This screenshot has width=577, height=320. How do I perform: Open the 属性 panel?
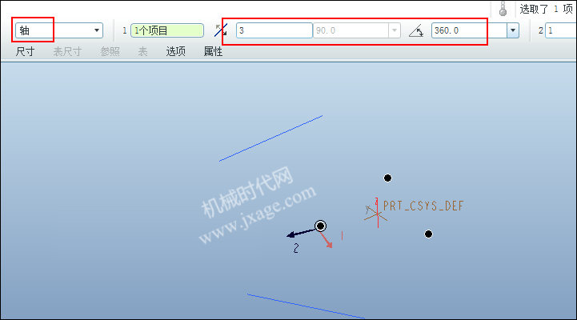pos(213,51)
